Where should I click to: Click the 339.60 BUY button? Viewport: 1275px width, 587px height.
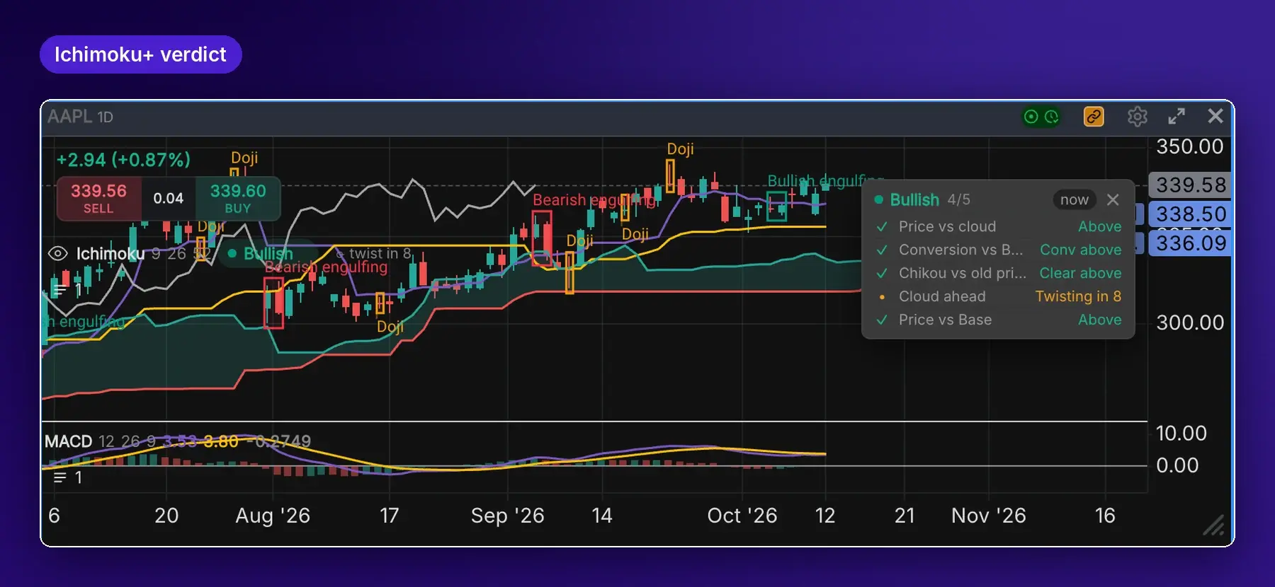click(x=238, y=198)
